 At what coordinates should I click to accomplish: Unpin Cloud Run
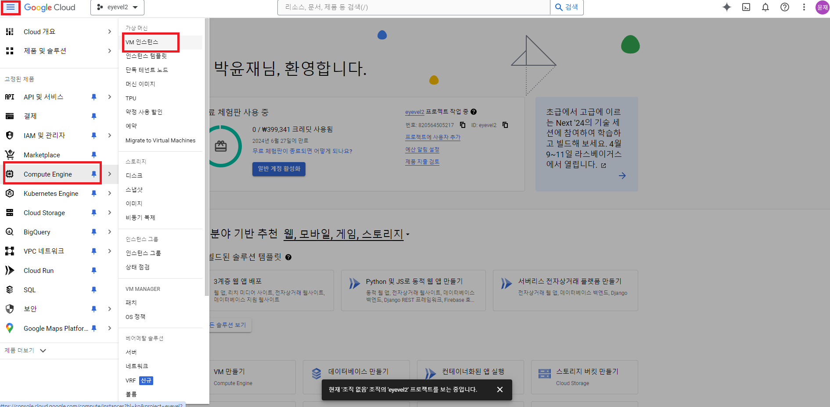coord(94,270)
